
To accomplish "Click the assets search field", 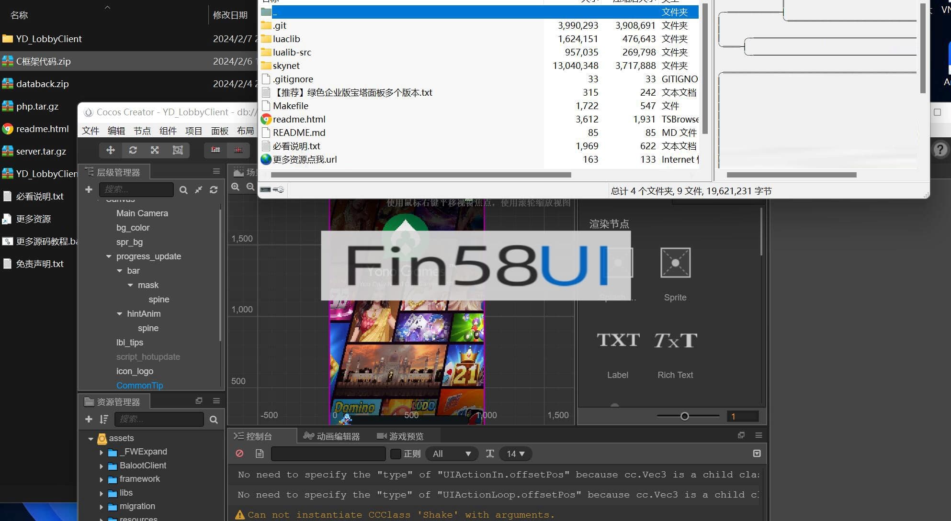I will [x=158, y=419].
